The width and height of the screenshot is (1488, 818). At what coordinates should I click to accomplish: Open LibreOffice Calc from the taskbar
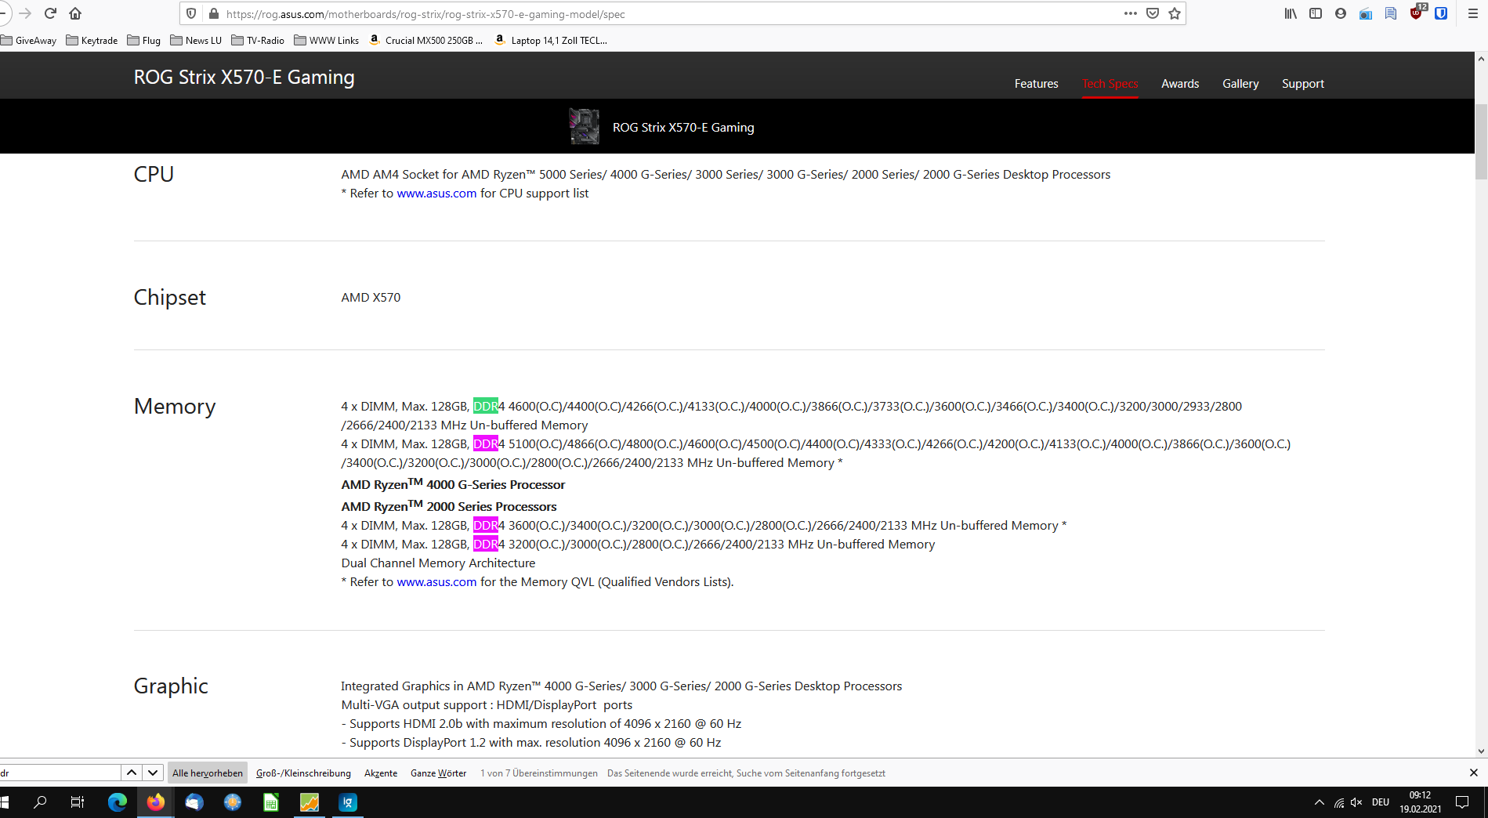[270, 802]
